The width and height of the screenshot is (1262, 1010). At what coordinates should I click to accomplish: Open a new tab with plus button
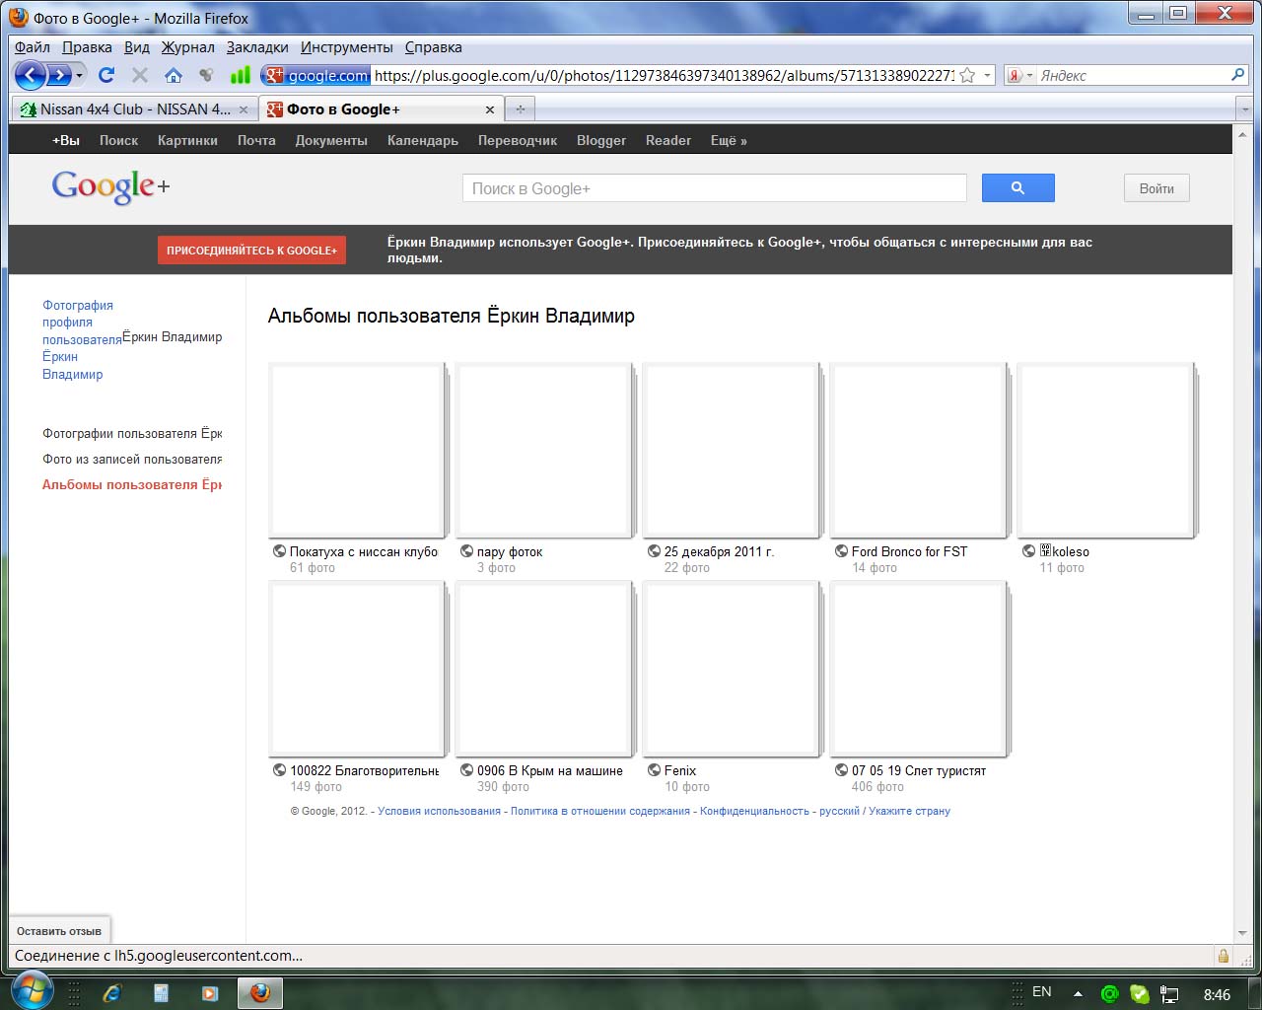click(521, 109)
